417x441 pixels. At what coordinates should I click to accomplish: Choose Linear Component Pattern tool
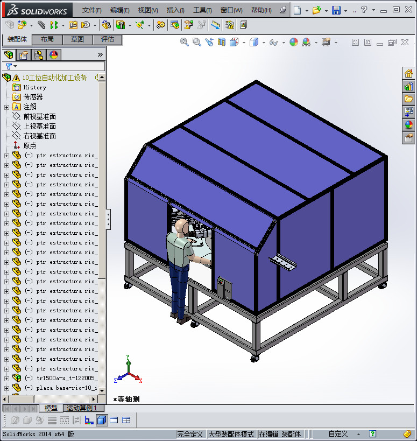(54, 25)
